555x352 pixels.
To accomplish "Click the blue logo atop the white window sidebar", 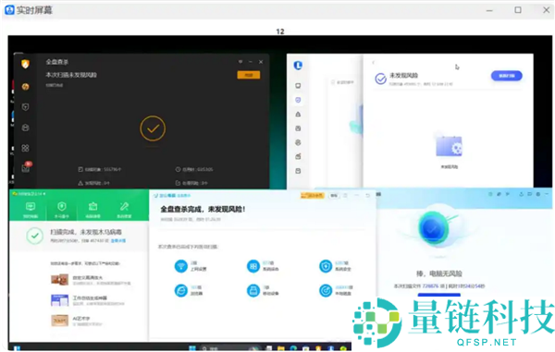I will 298,65.
